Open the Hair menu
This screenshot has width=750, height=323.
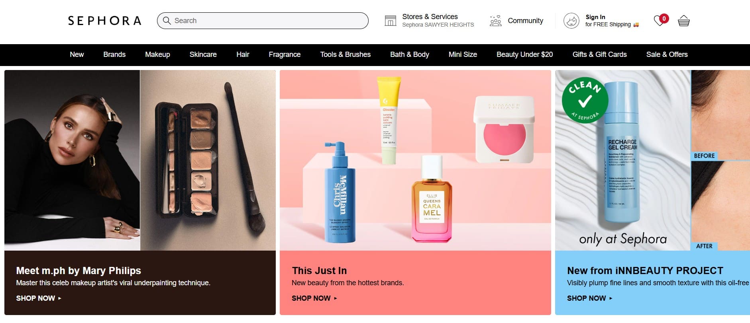243,54
